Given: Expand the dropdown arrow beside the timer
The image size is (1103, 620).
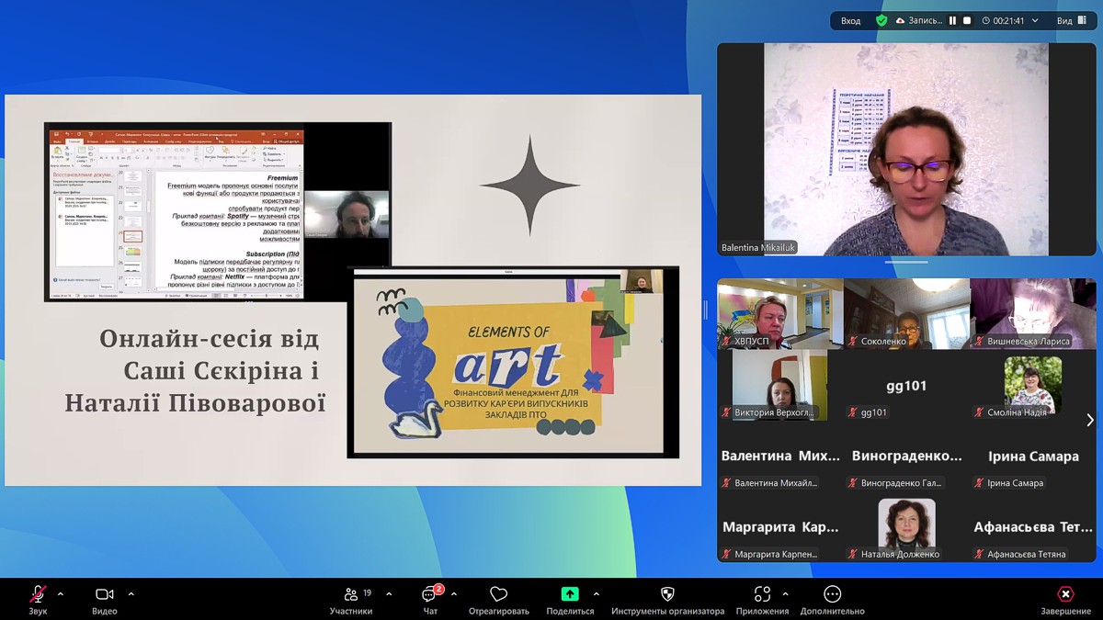Looking at the screenshot, I should [1035, 20].
